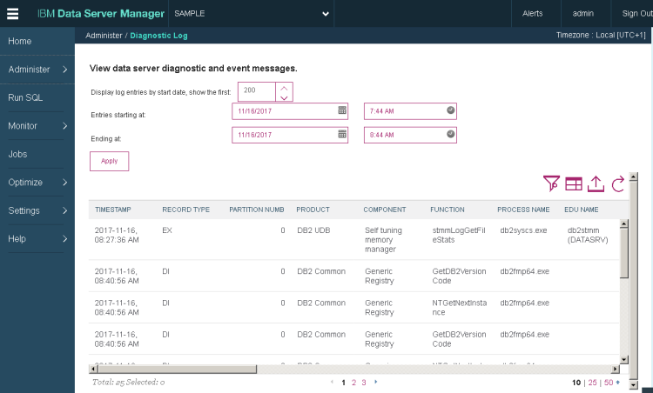Go to page 2 of results
This screenshot has height=393, width=653.
pos(353,383)
